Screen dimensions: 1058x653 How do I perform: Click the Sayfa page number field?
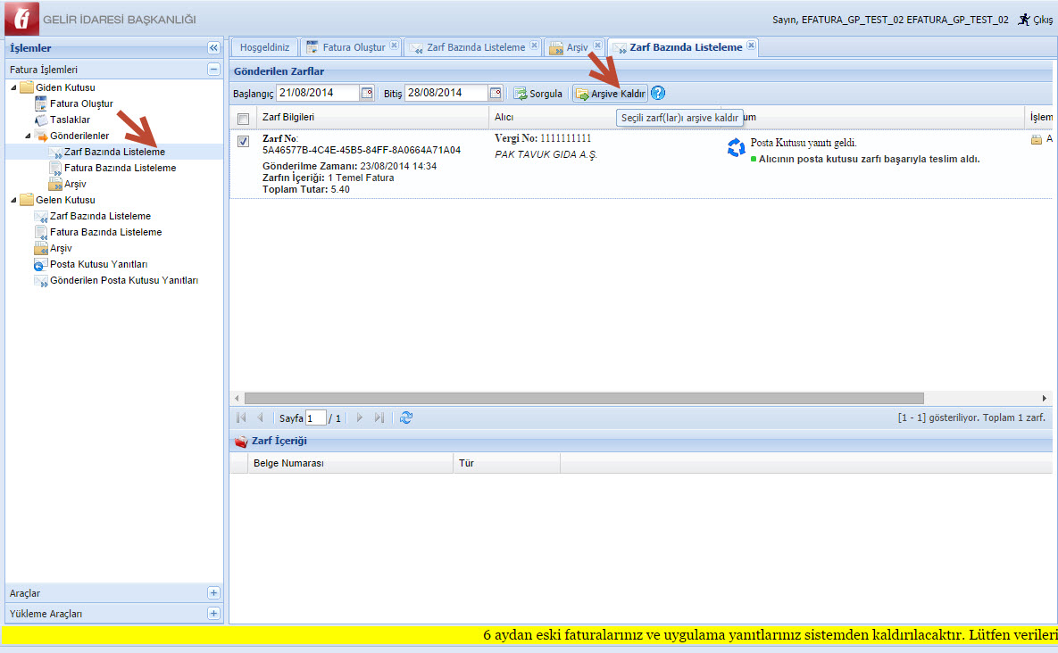[x=316, y=417]
